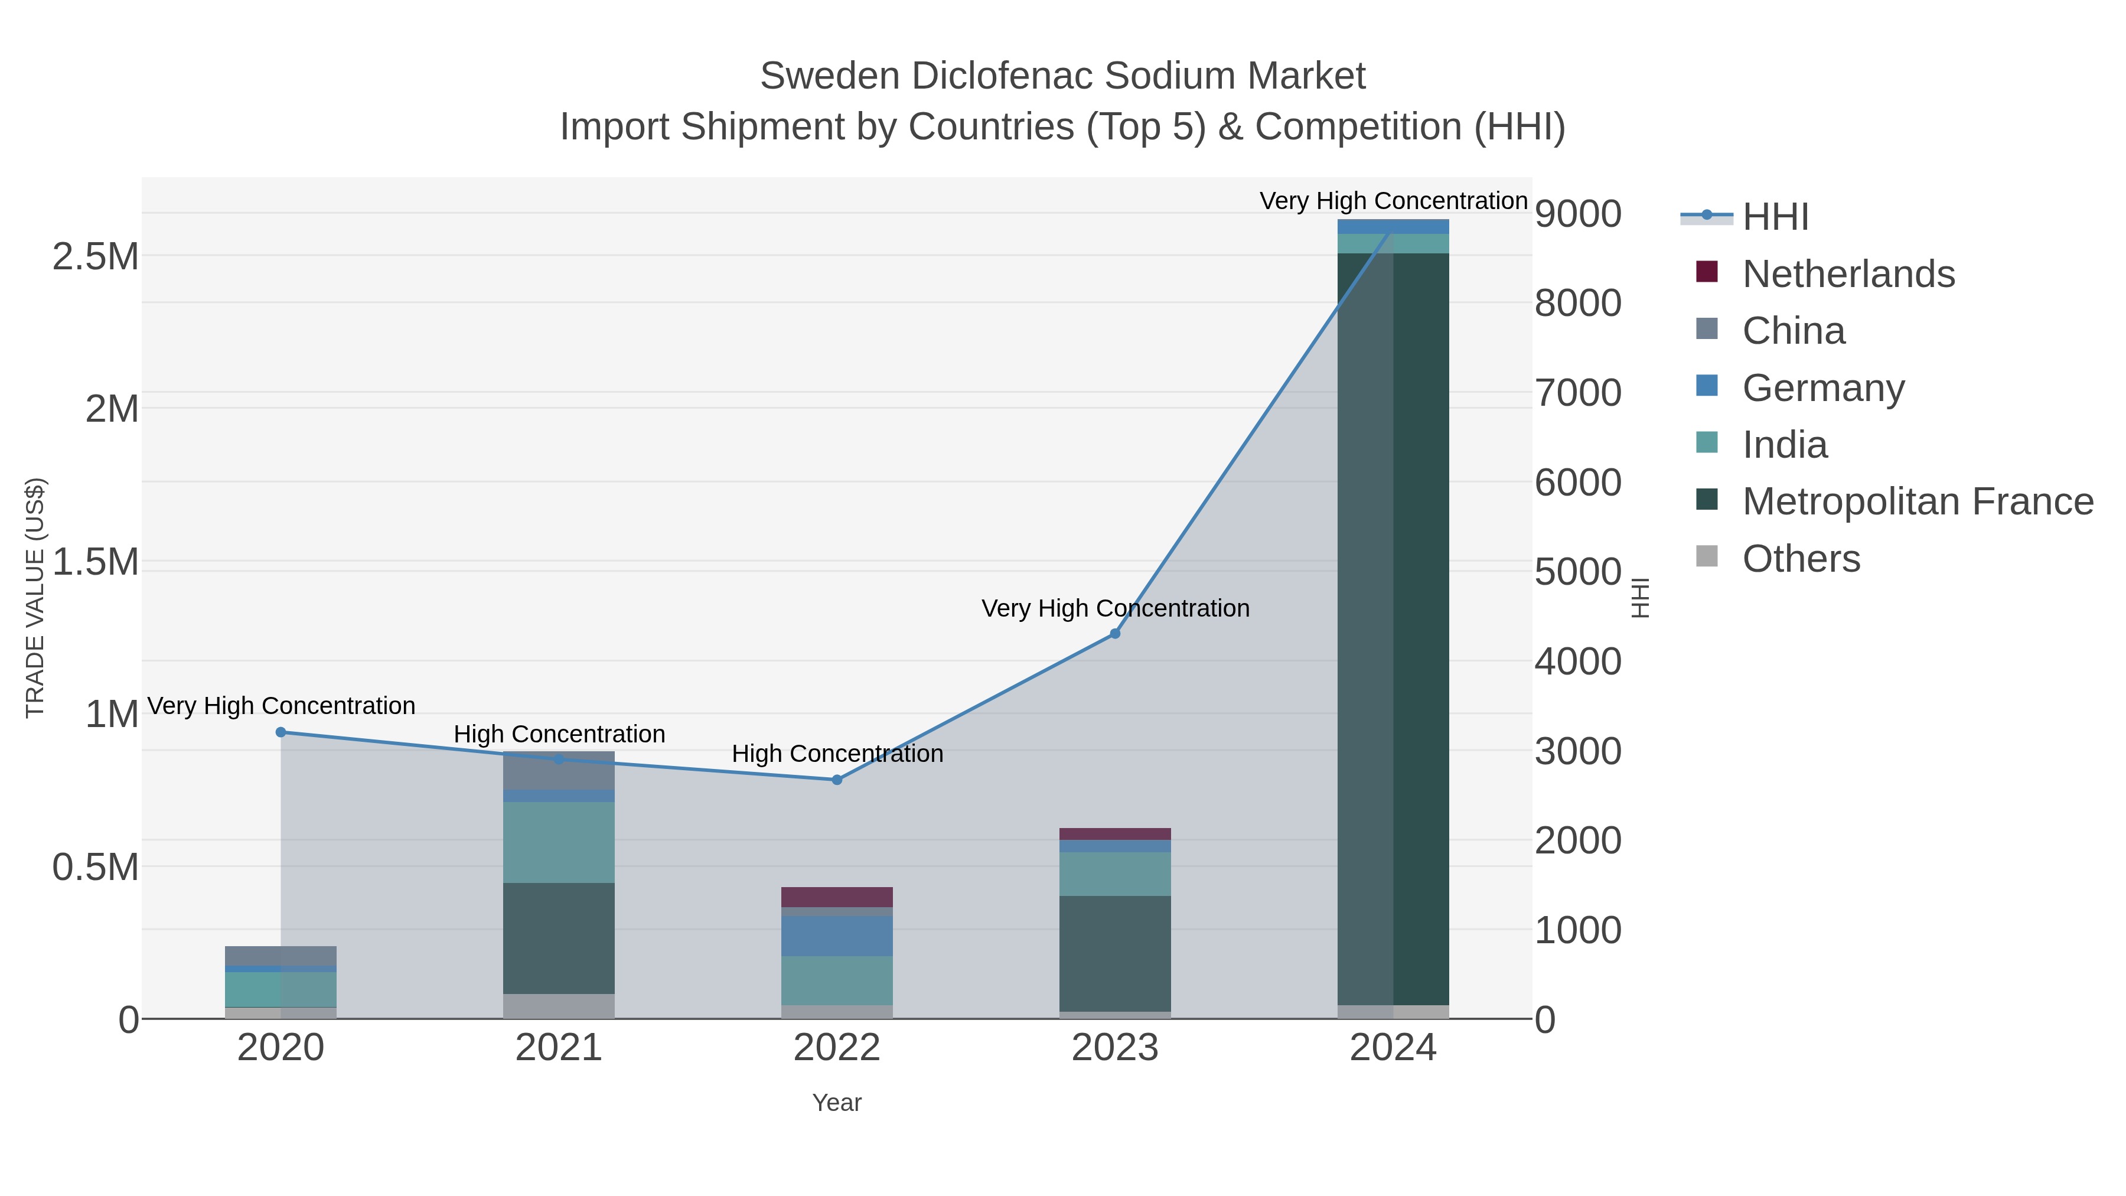Viewport: 2126px width, 1196px height.
Task: Select the India segment in the 2020 bar
Action: click(281, 990)
